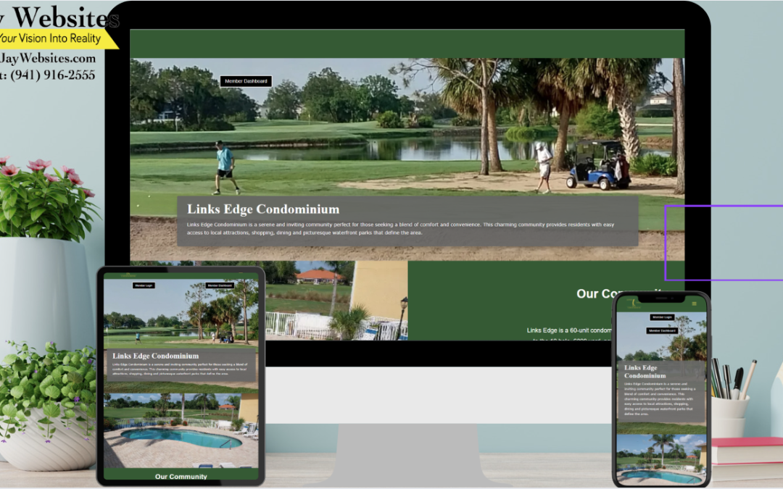
Task: Click Member Login on the phone mockup
Action: [662, 317]
